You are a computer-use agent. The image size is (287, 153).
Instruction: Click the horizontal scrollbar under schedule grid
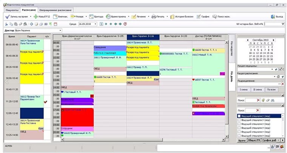(x=142, y=140)
